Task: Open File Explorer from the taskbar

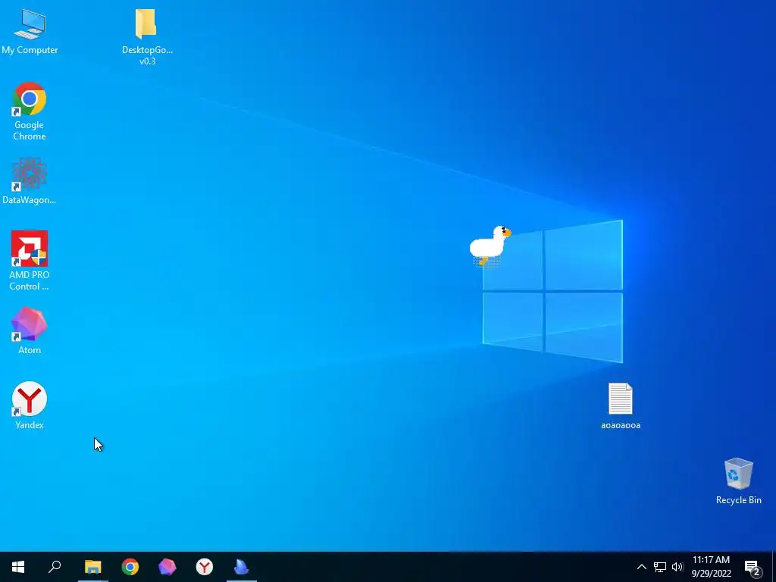Action: tap(93, 567)
